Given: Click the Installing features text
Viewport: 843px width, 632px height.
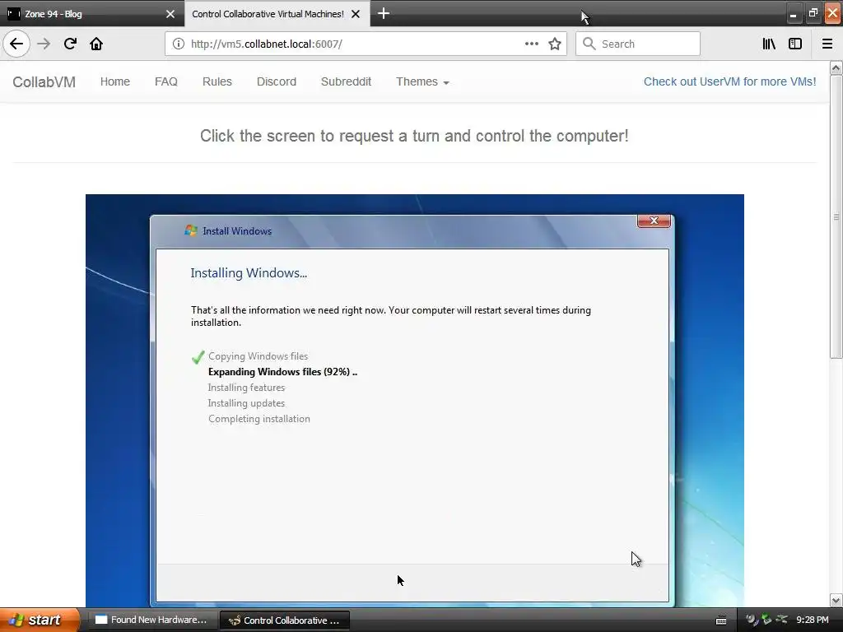Looking at the screenshot, I should point(246,388).
